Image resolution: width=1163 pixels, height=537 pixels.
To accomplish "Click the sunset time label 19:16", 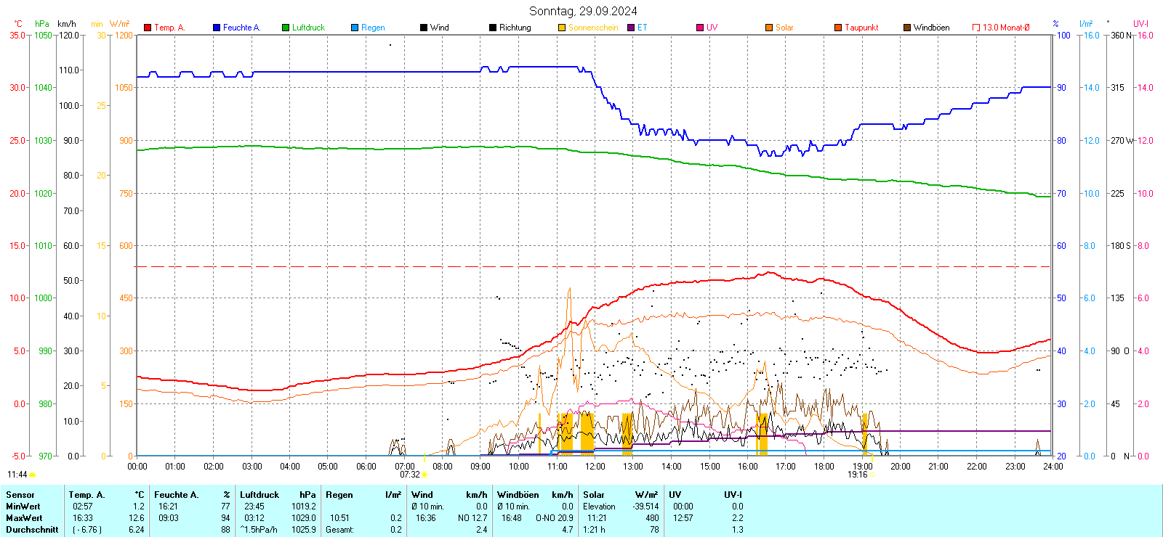I will click(x=857, y=475).
